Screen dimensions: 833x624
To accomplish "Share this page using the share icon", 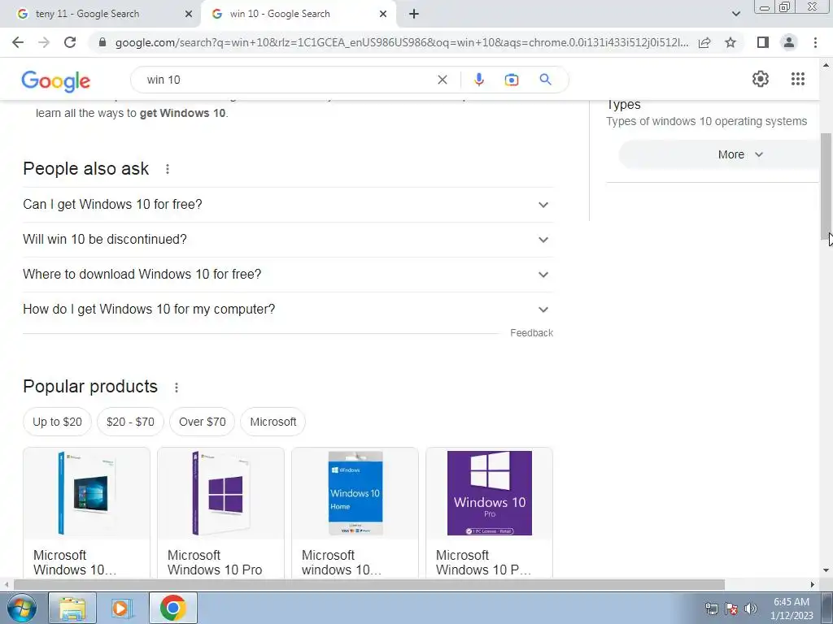I will point(704,42).
